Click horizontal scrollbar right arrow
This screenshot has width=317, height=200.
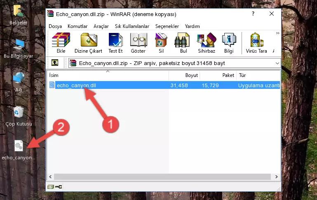[276, 177]
